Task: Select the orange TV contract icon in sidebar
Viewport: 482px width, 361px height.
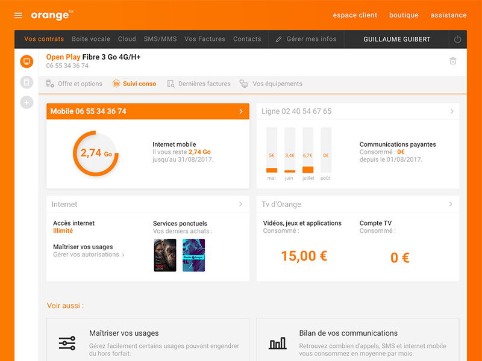Action: [26, 61]
